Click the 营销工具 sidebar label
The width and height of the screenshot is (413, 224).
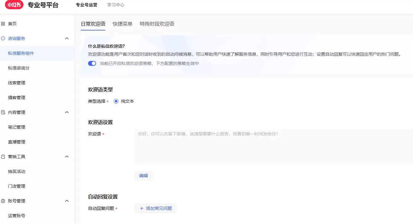click(17, 157)
